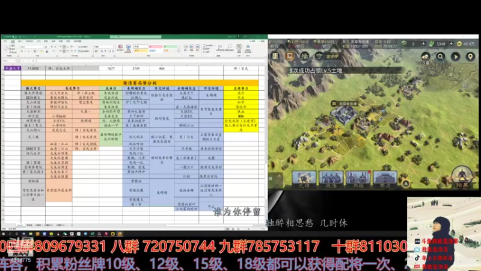481x271 pixels.
Task: Open the font size dropdown in Excel
Action: point(49,47)
